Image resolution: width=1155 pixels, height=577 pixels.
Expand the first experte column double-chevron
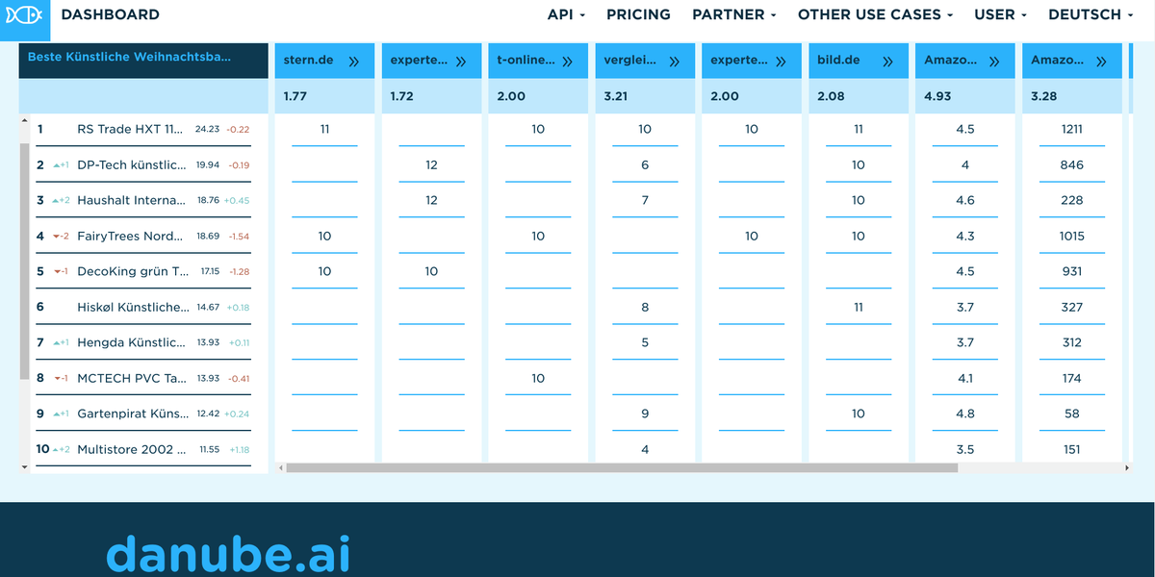[460, 62]
